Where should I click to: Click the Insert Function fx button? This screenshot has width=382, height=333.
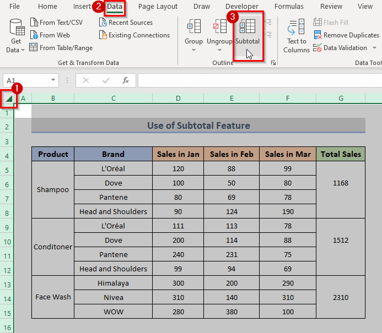tap(126, 80)
